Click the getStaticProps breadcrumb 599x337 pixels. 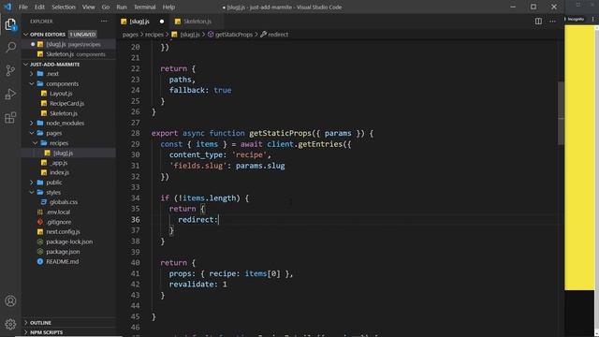[234, 35]
